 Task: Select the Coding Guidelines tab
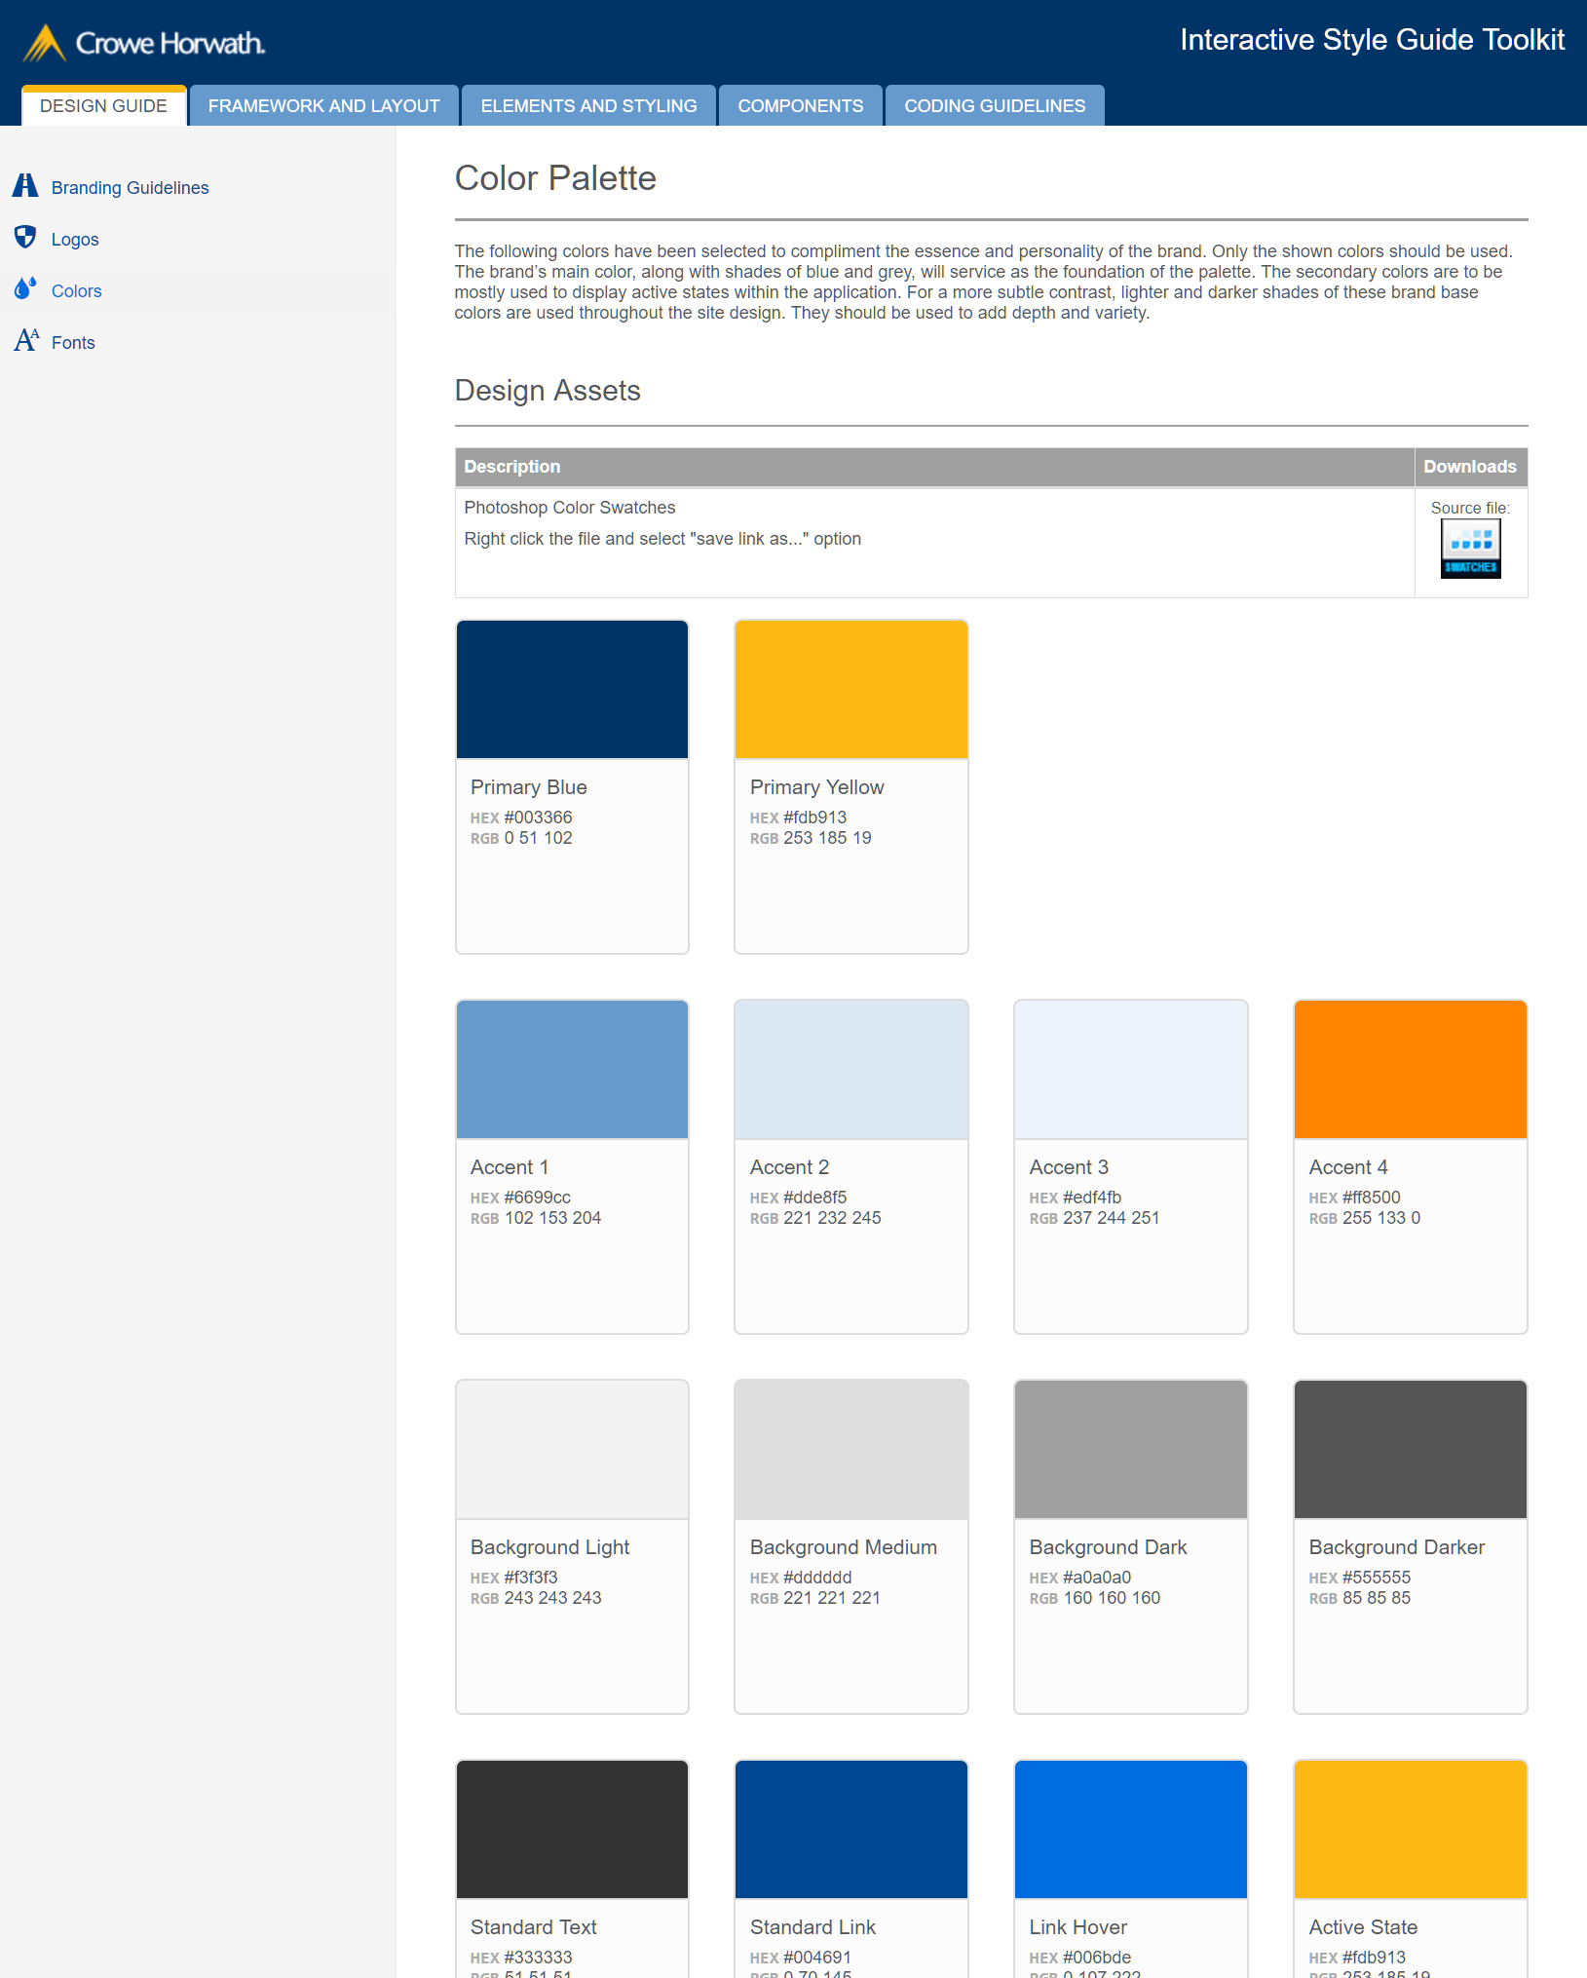[994, 105]
